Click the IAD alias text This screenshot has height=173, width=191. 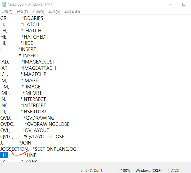(4, 62)
